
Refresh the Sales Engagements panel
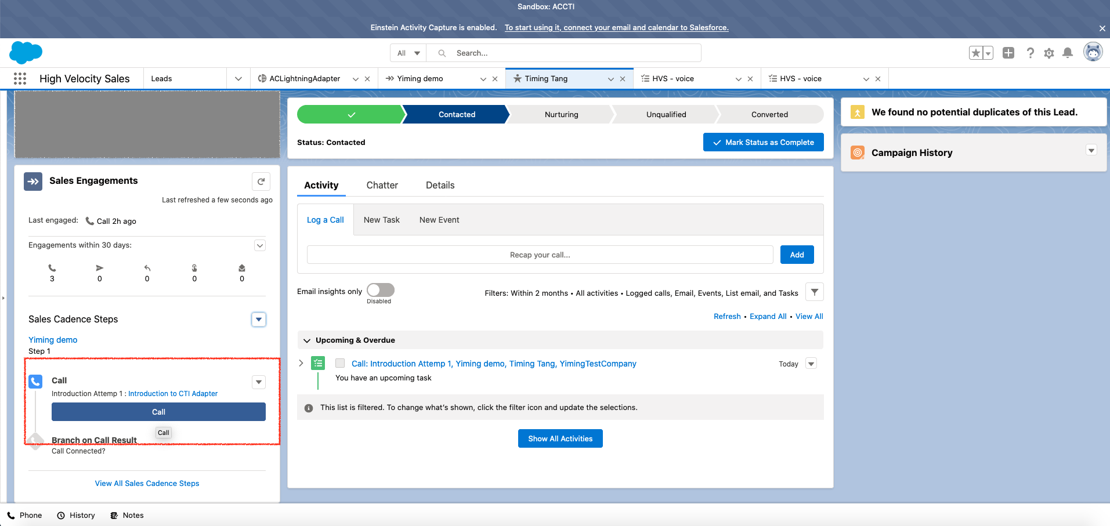point(261,182)
